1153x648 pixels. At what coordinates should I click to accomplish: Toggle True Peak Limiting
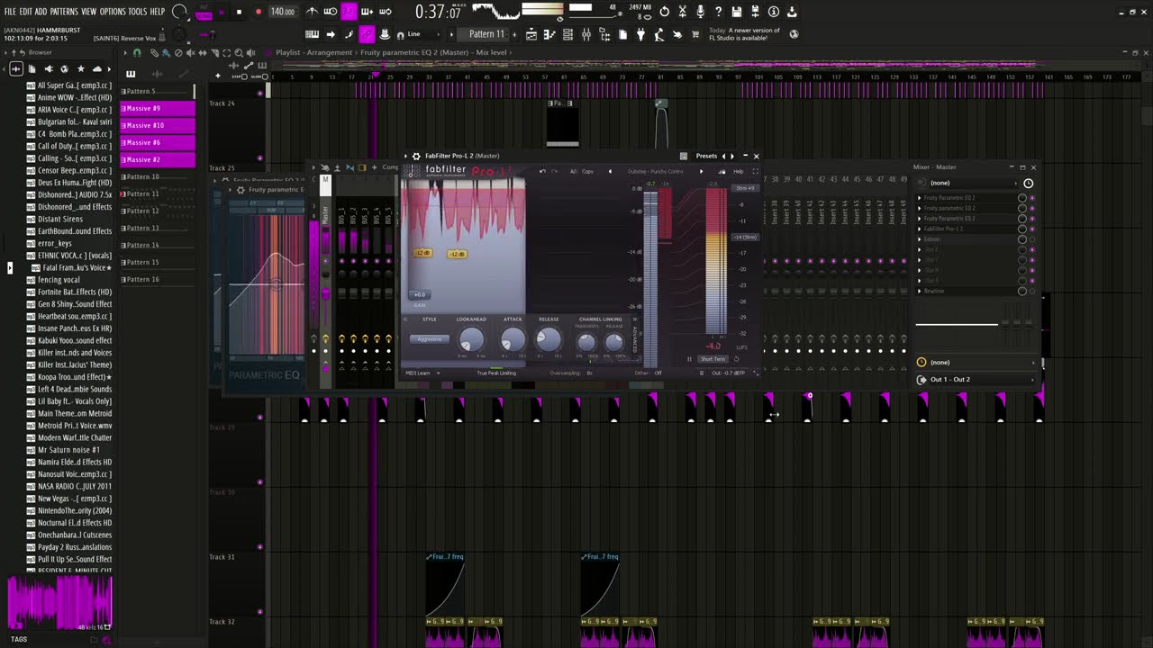(x=496, y=373)
